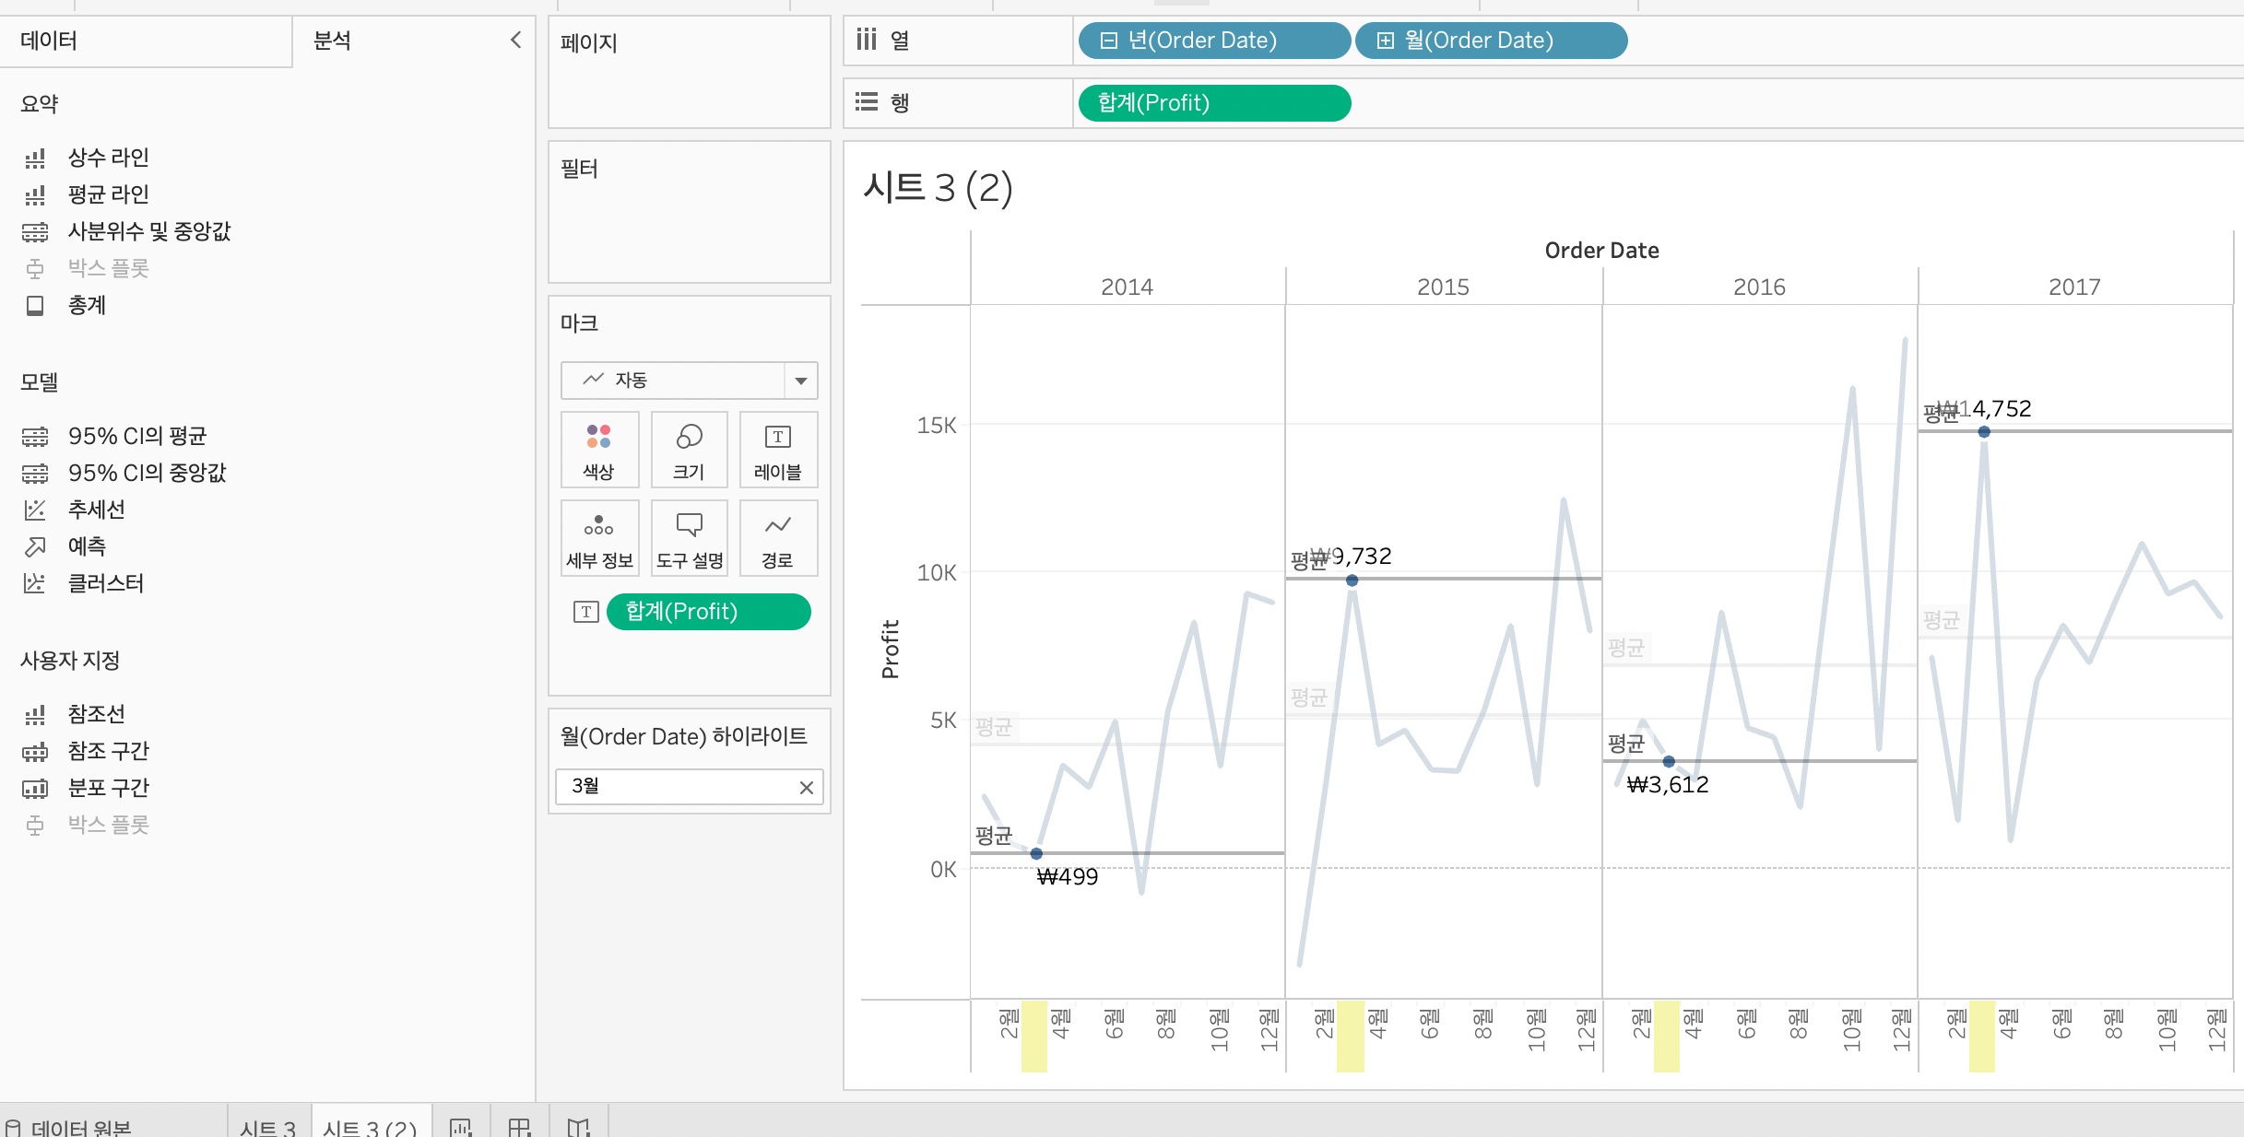This screenshot has width=2244, height=1137.
Task: Click the new story icon
Action: coord(579,1126)
